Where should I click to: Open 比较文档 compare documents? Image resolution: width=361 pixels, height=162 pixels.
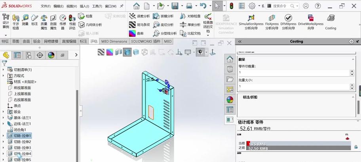190,33
